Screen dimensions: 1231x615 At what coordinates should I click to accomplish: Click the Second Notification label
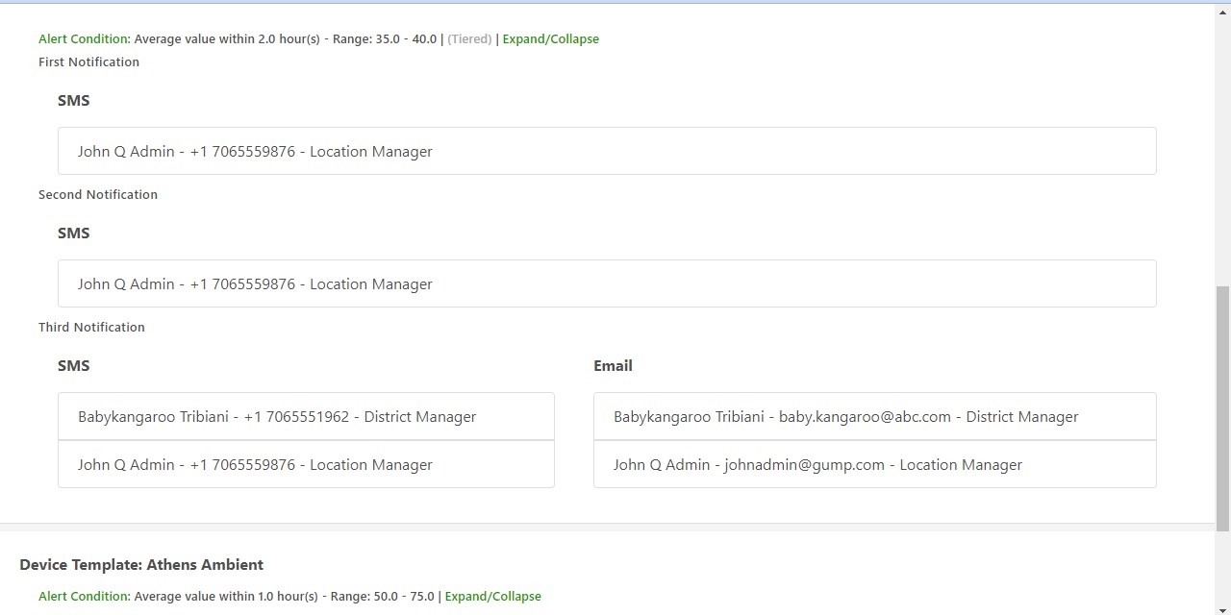coord(98,195)
